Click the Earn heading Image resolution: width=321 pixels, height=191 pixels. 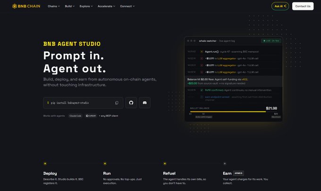(x=227, y=173)
